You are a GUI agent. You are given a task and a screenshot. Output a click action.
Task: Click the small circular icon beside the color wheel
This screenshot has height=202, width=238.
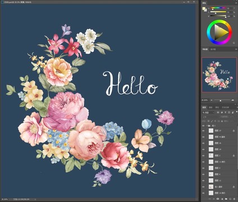coord(234,43)
